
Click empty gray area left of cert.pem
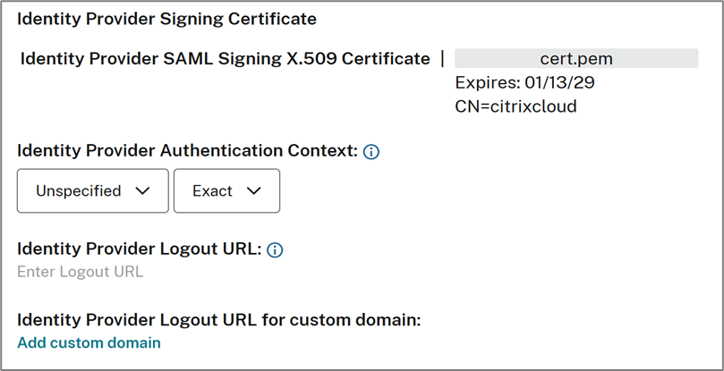tap(492, 59)
